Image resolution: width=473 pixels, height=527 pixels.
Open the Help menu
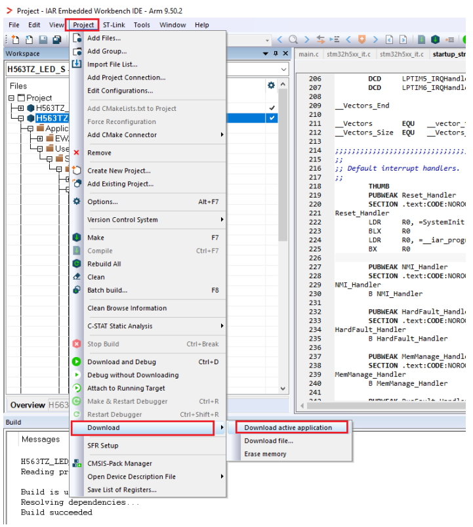(202, 25)
